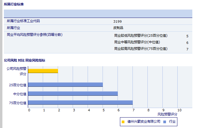
Task: Click the 同业较高风险预警评分(75百分位值) label
Action: (x=141, y=49)
